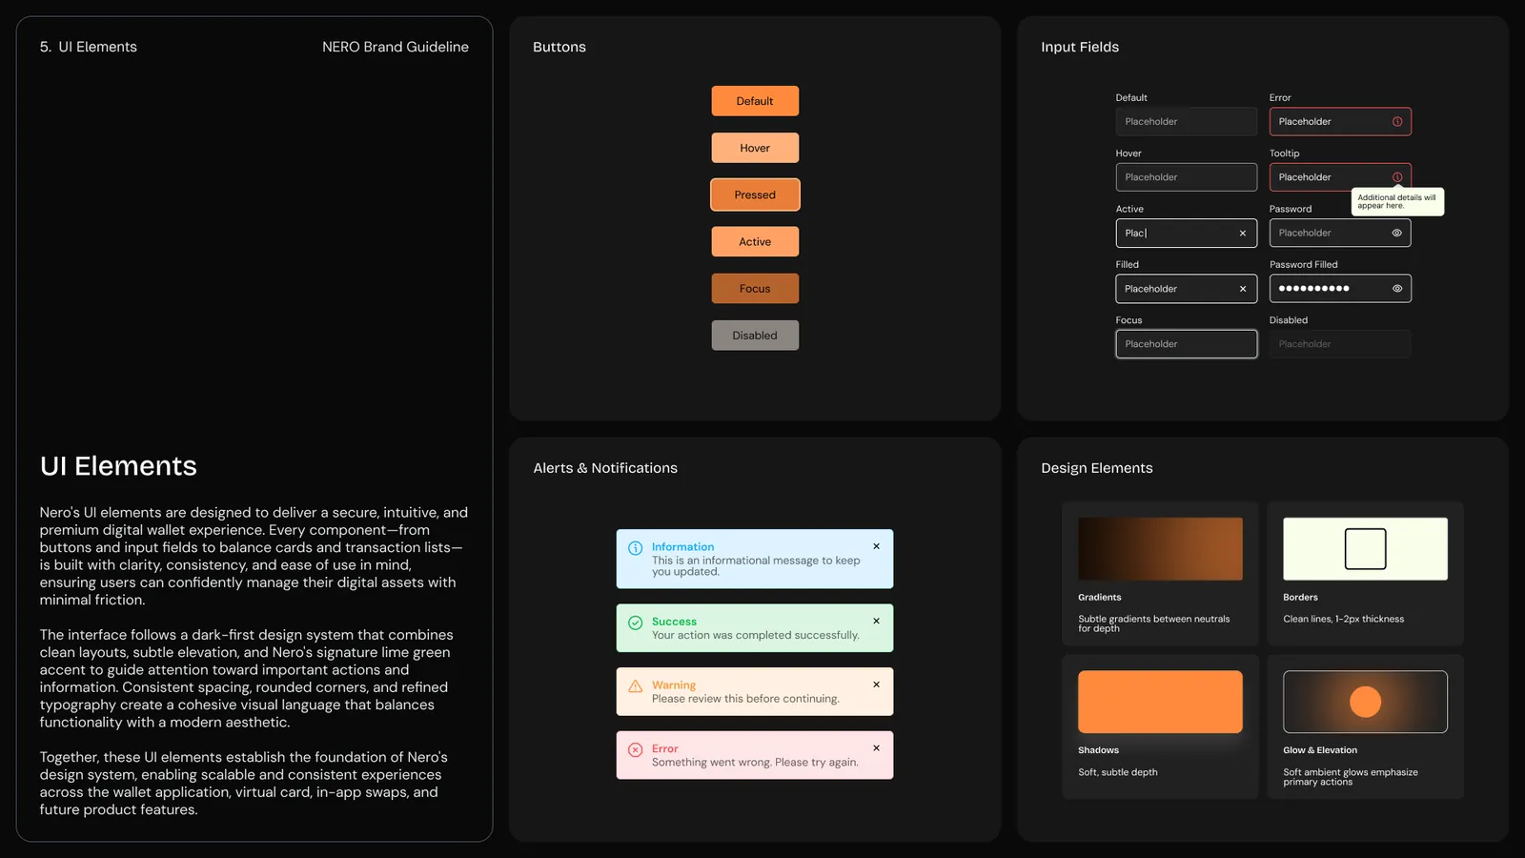The height and width of the screenshot is (858, 1525).
Task: Dismiss the Warning alert with its X
Action: [876, 684]
